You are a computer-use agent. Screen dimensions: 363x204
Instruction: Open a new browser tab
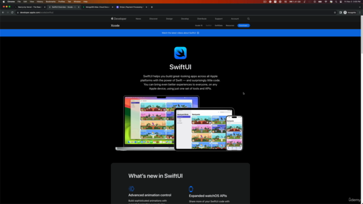coord(152,7)
